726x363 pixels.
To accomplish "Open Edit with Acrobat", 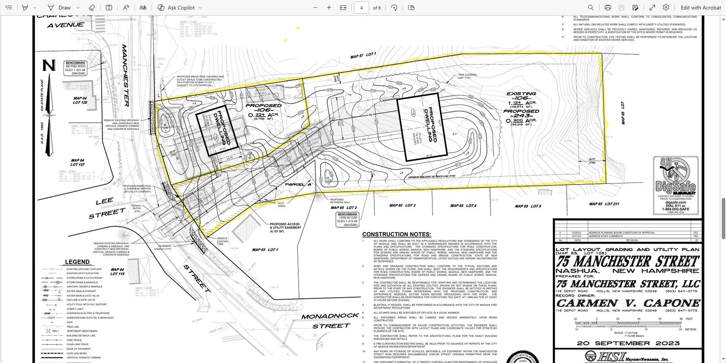I will click(701, 8).
